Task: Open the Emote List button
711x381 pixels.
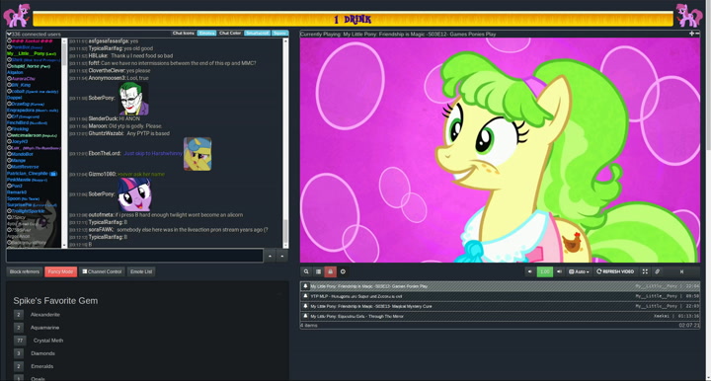Action: pos(141,271)
